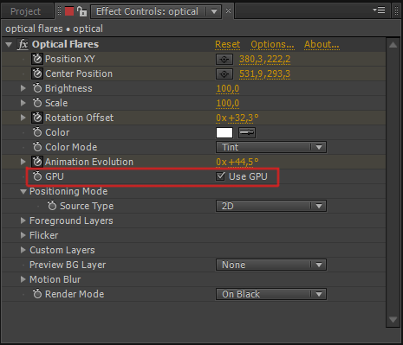Toggle the panel lock icon
403x345 pixels.
pyautogui.click(x=82, y=11)
